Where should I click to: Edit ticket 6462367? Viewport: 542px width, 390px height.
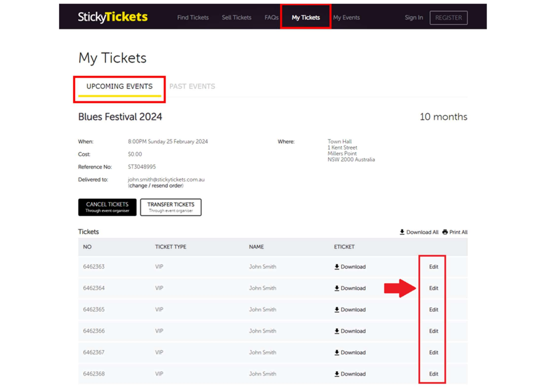(x=434, y=353)
